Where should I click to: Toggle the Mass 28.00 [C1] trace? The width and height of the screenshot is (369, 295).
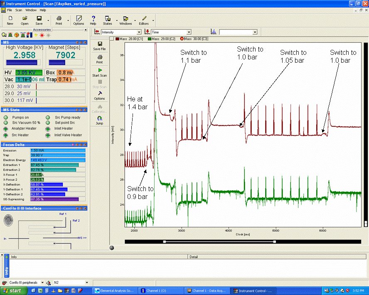[x=129, y=39]
